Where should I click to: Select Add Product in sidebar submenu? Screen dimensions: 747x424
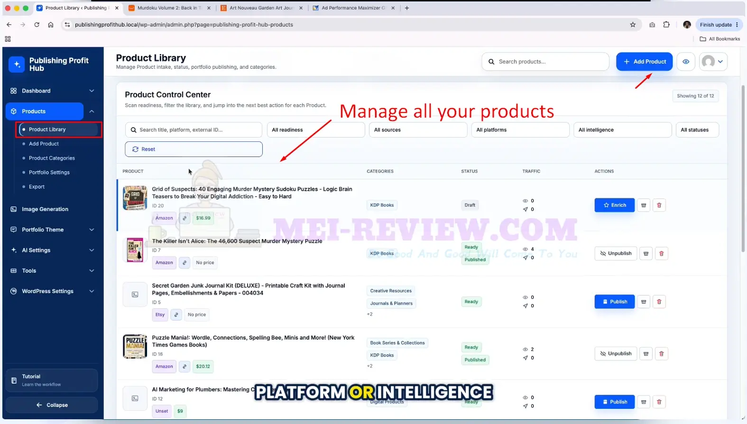pos(44,144)
